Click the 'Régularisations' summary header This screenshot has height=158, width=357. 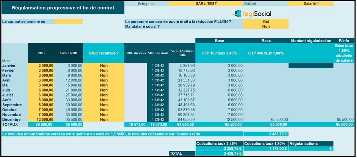[311, 144]
